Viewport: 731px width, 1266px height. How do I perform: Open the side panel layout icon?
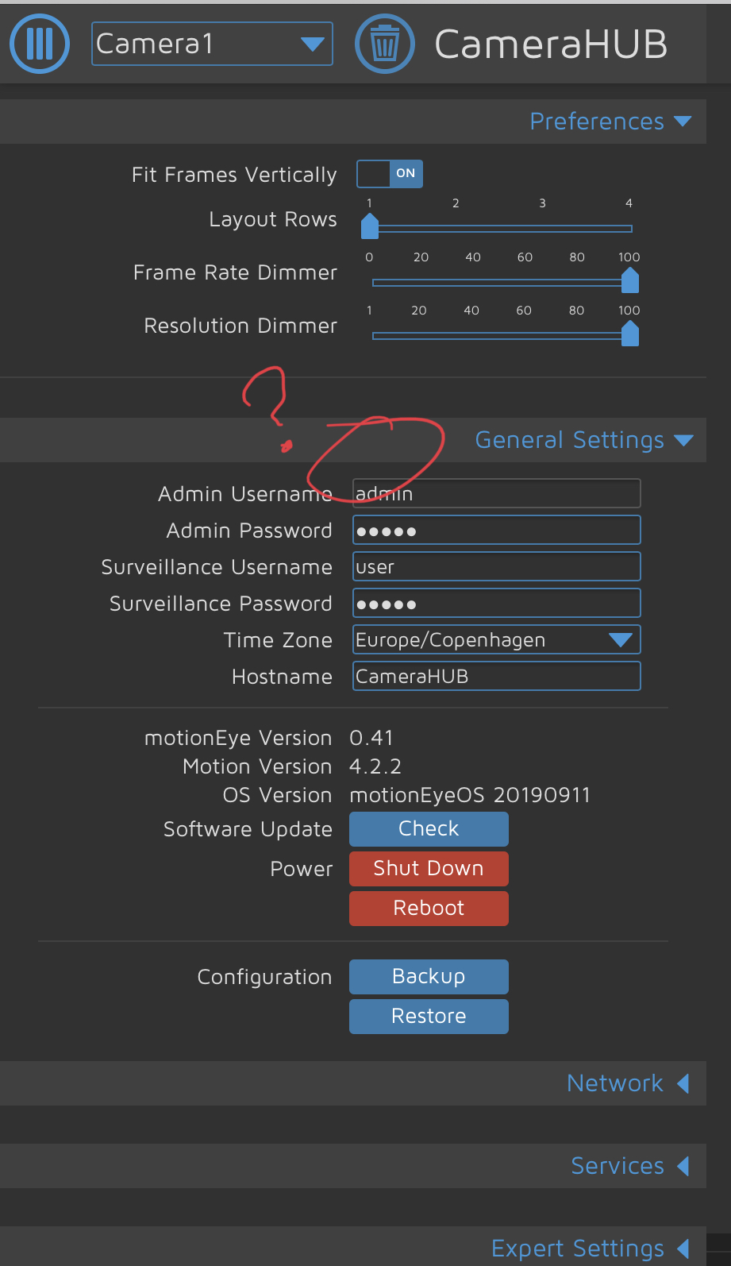[39, 44]
